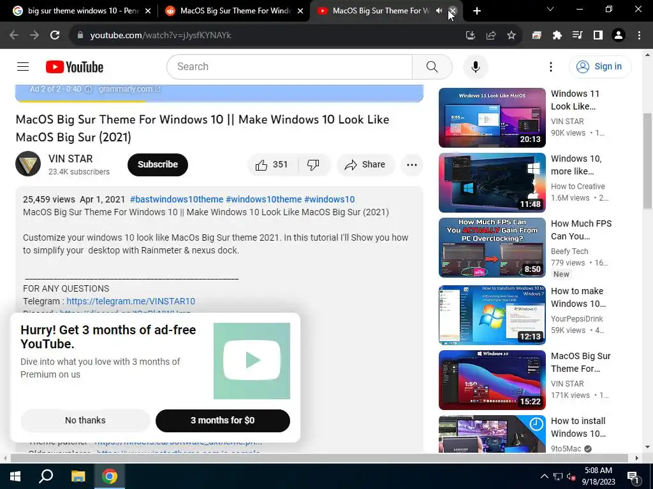The width and height of the screenshot is (653, 489).
Task: Click Sign in button
Action: 599,66
